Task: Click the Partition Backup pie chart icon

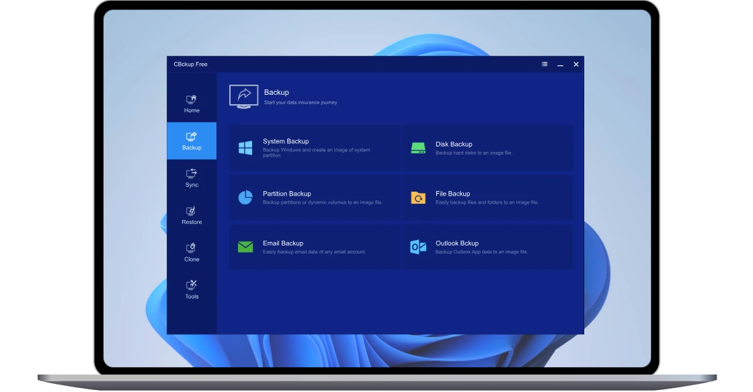Action: click(245, 198)
